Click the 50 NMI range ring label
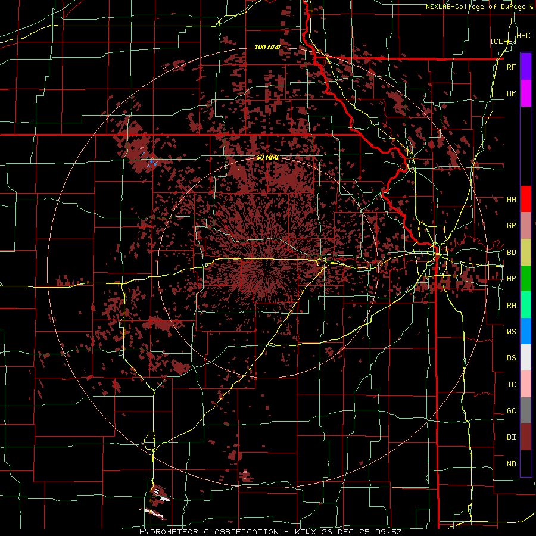Viewport: 536px width, 536px height. tap(267, 158)
